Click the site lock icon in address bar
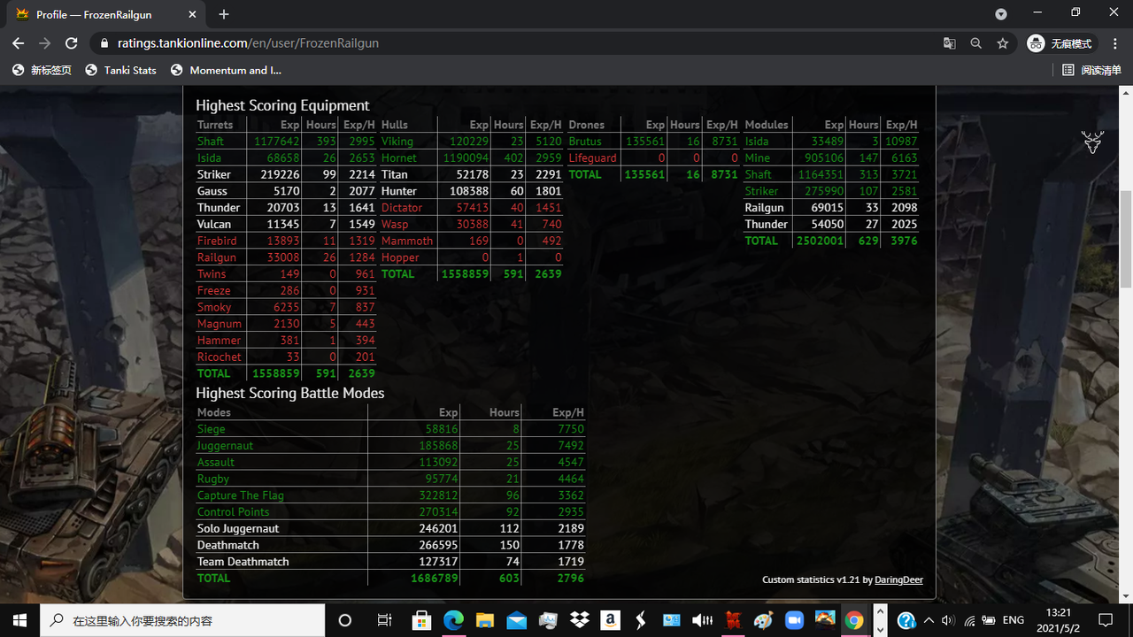This screenshot has height=637, width=1133. point(104,43)
